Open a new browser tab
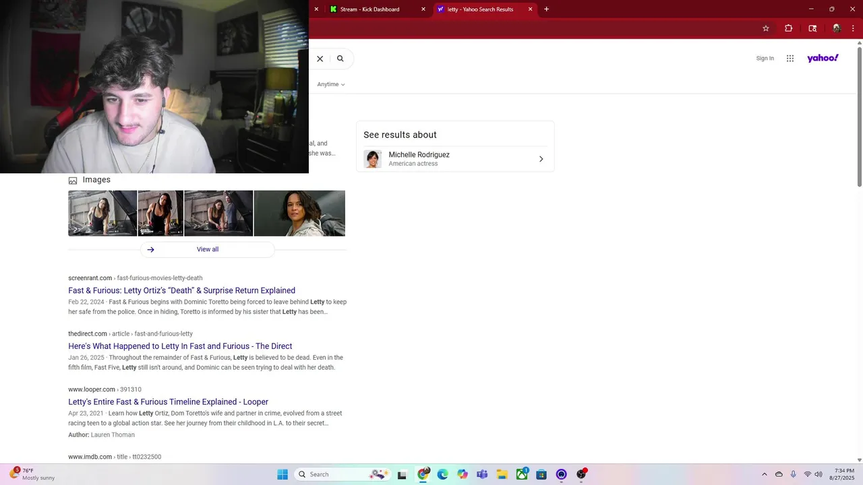 coord(547,9)
